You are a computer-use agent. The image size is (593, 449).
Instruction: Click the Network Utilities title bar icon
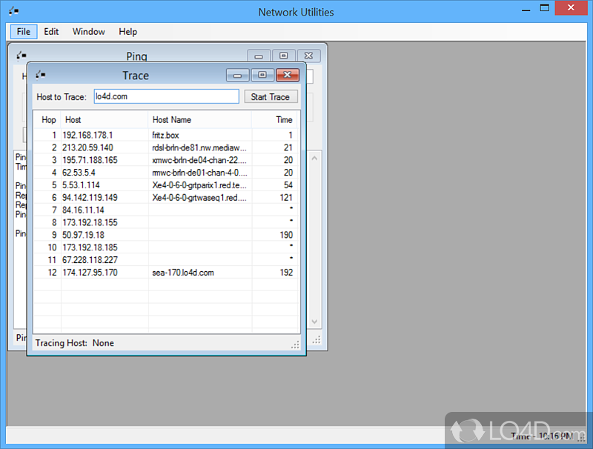[13, 11]
